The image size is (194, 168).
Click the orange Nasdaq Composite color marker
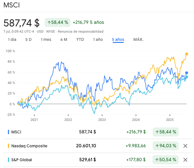click(x=8, y=146)
